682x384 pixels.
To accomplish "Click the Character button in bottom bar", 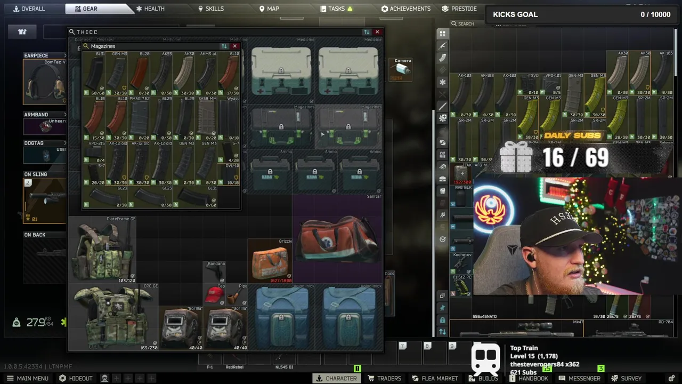I will click(x=336, y=378).
